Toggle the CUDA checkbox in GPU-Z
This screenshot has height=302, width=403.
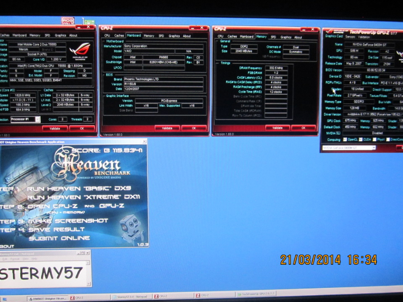[361, 139]
